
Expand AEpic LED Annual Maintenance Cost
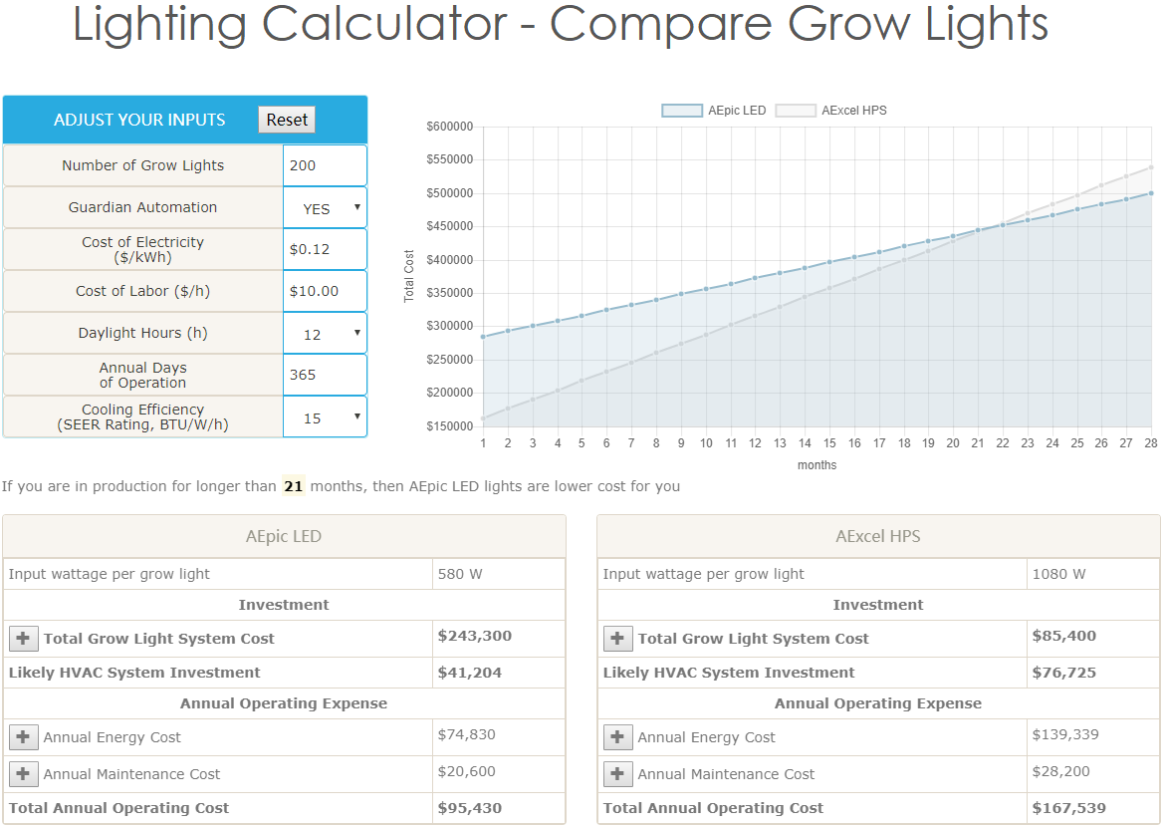point(23,773)
